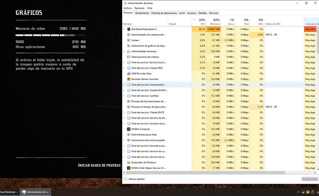Screen dimensions: 319x196
Task: Open Administrador de tareas from the taskbar
Action: coord(36,192)
